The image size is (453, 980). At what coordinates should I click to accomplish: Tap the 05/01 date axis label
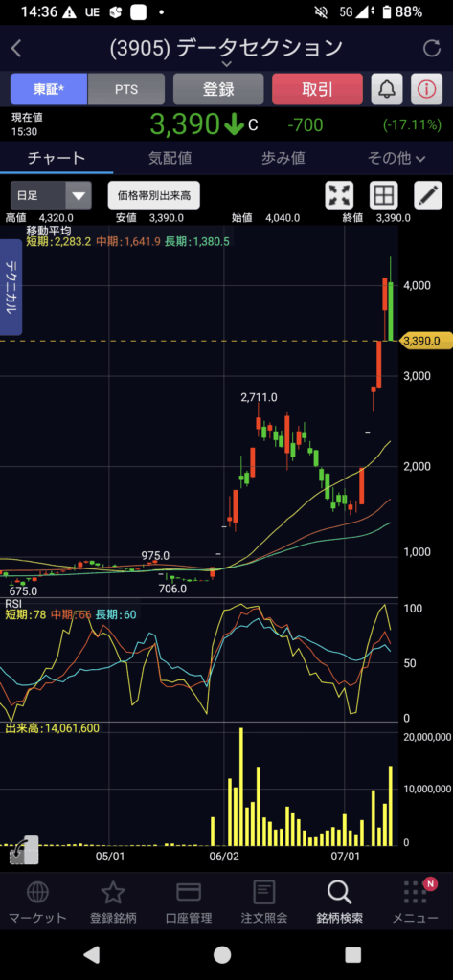coord(109,855)
